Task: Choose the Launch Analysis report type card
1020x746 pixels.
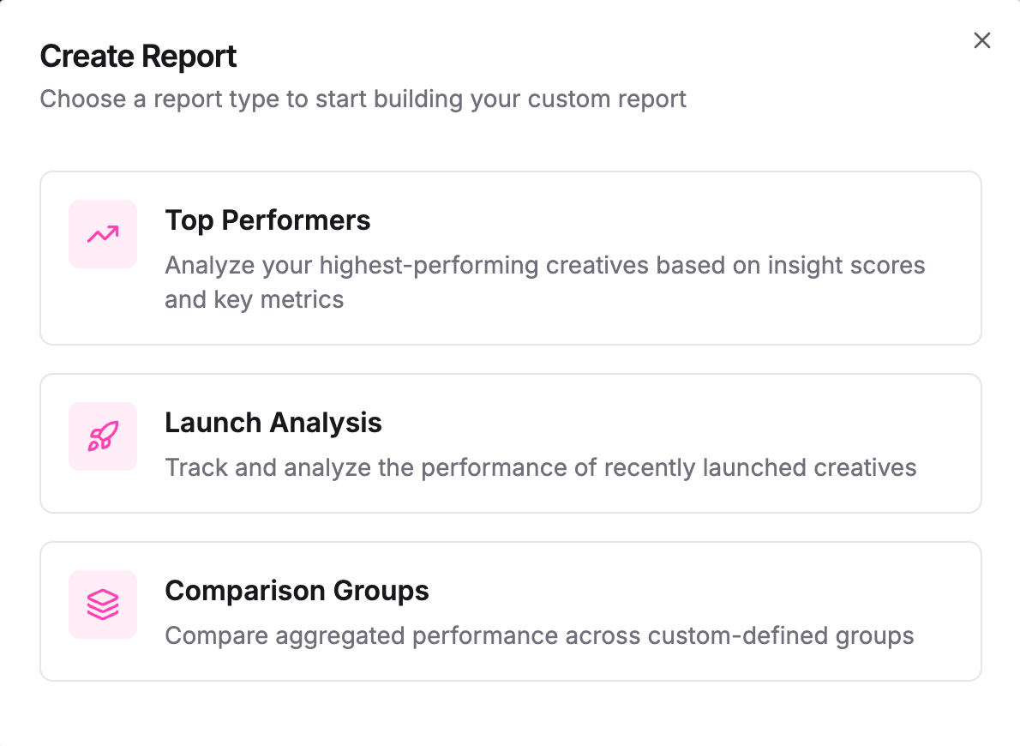Action: pyautogui.click(x=510, y=442)
